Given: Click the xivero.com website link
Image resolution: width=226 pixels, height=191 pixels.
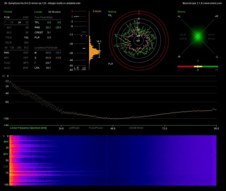Looking at the screenshot, I should (213, 3).
